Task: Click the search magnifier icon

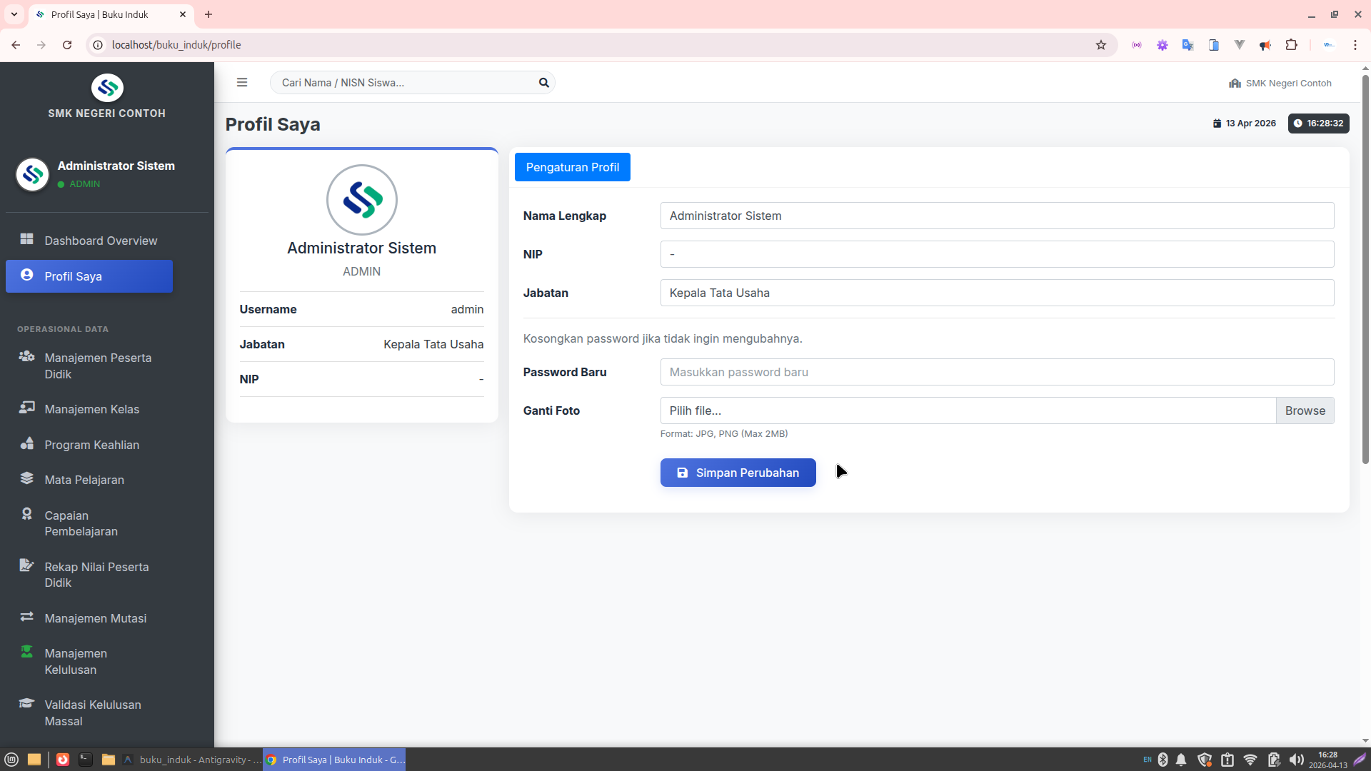Action: (x=543, y=83)
